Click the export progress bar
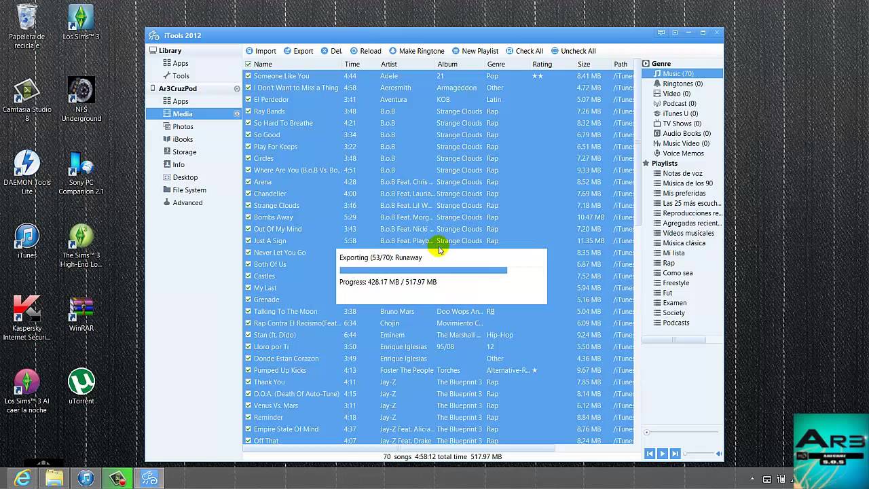 point(441,270)
